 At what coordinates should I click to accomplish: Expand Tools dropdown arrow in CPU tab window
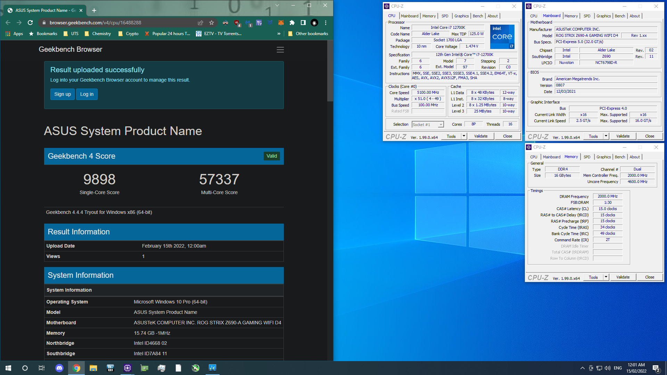(464, 136)
